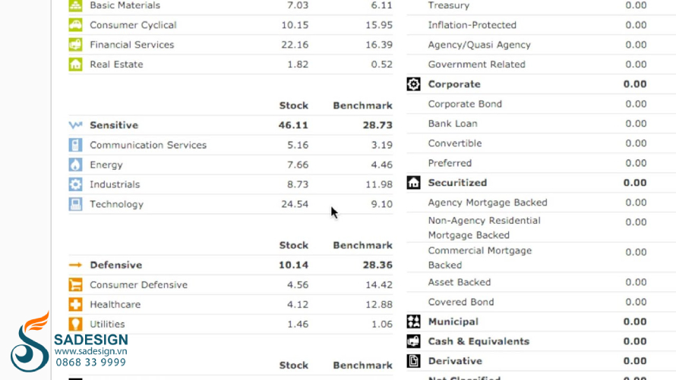Click the Corporate bond category icon
Screen dimensions: 676x380
coord(413,84)
